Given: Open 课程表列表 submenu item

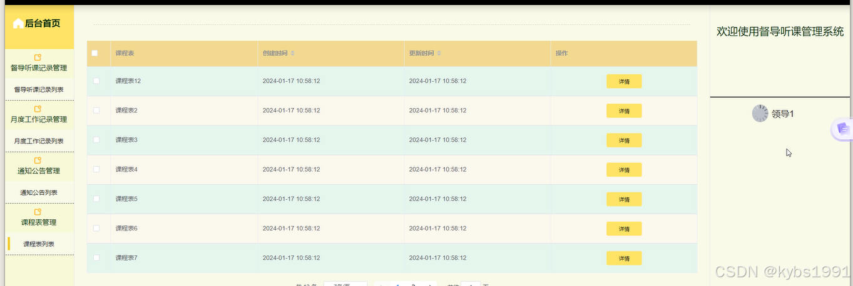Looking at the screenshot, I should point(39,244).
